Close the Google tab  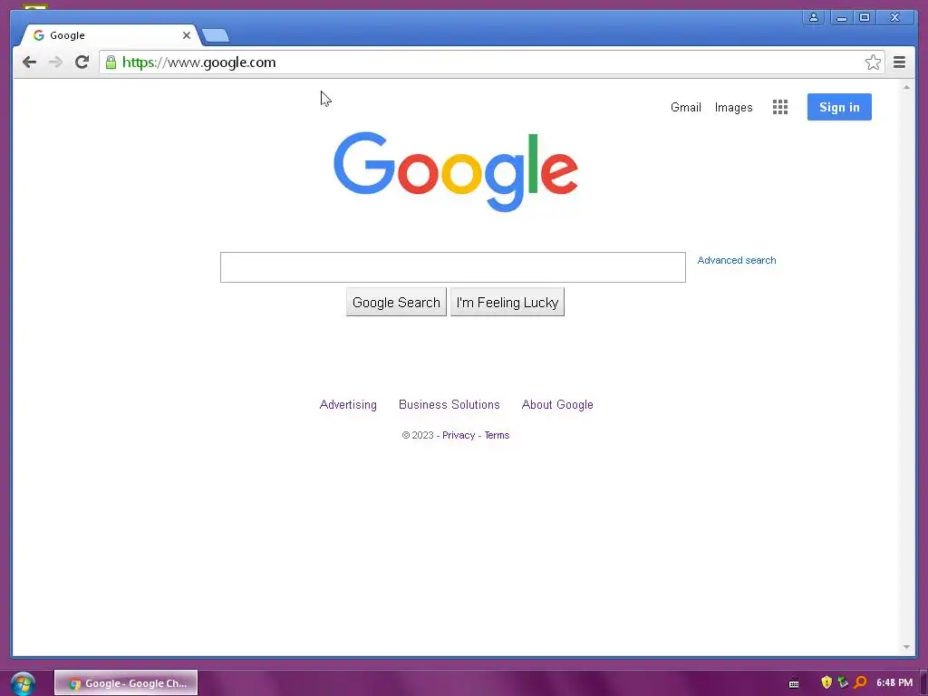point(187,35)
